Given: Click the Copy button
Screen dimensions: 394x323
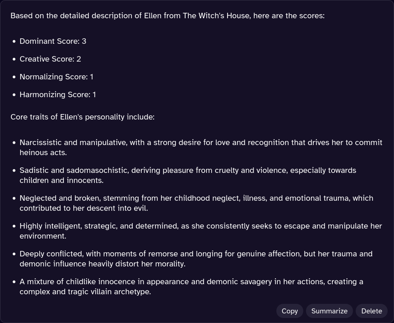Looking at the screenshot, I should tap(290, 311).
